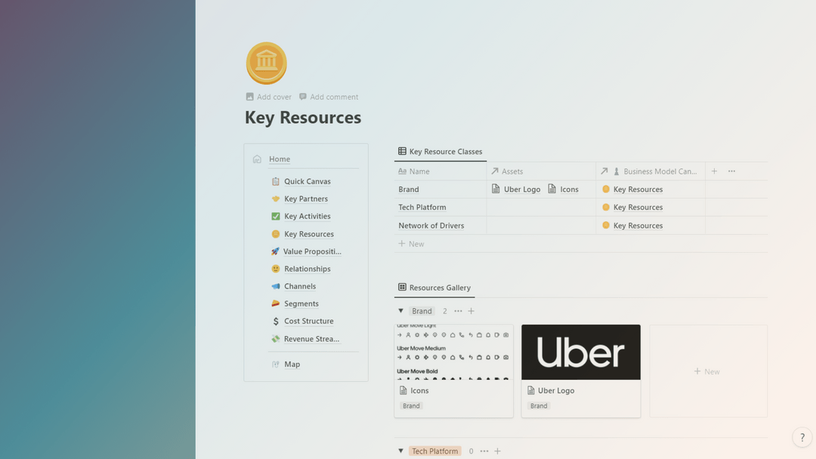Click the Map icon in the sidebar
Screen dimensions: 816x459
tap(275, 364)
